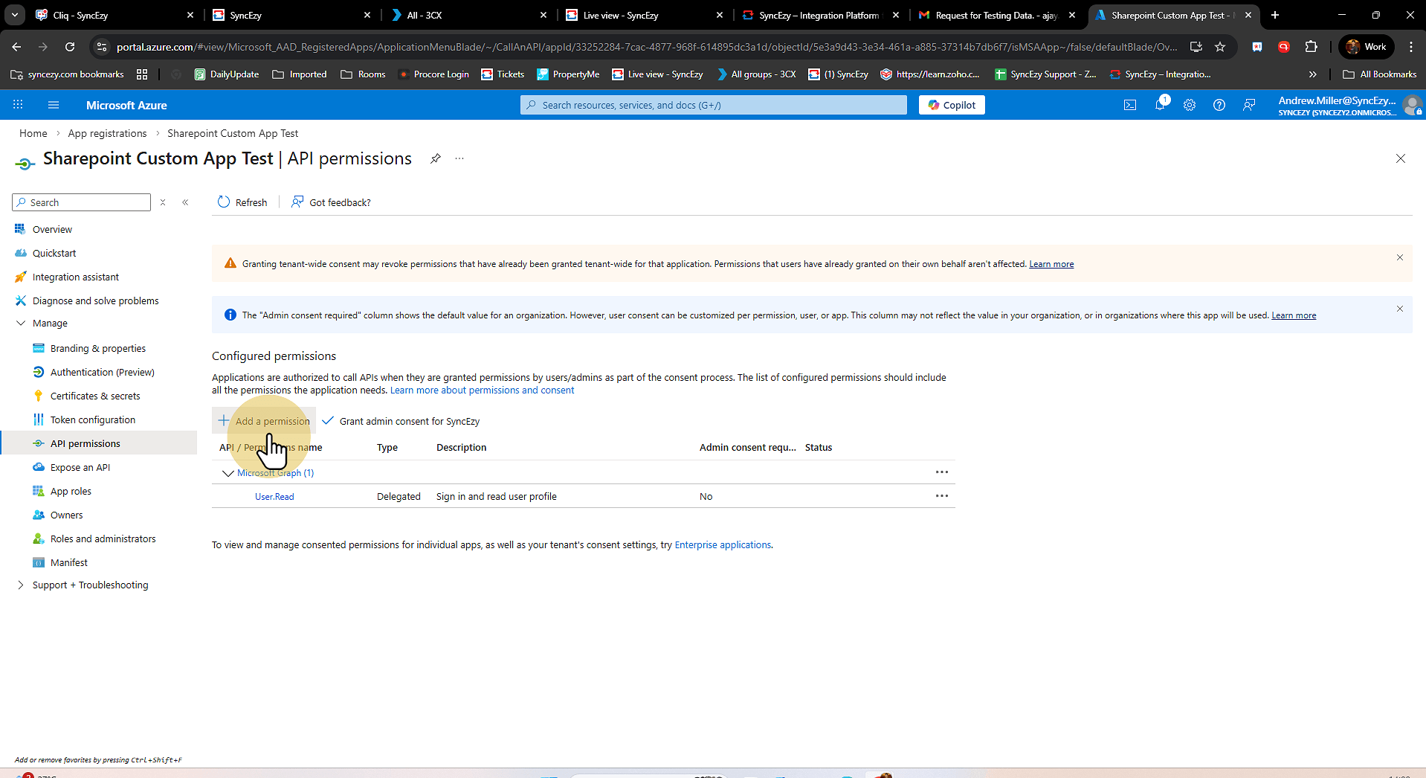Image resolution: width=1426 pixels, height=778 pixels.
Task: Click Grant admin consent for SyncEzy
Action: click(x=401, y=421)
